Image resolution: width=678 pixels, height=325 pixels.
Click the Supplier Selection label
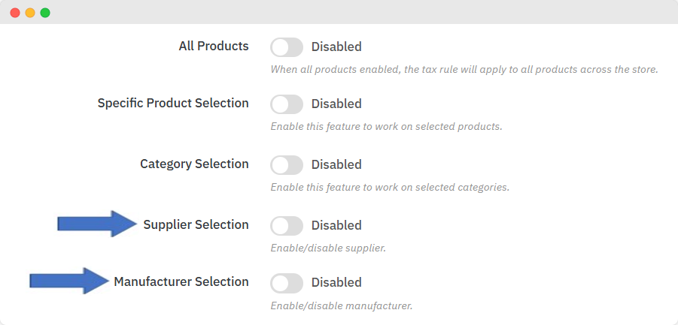tap(196, 225)
